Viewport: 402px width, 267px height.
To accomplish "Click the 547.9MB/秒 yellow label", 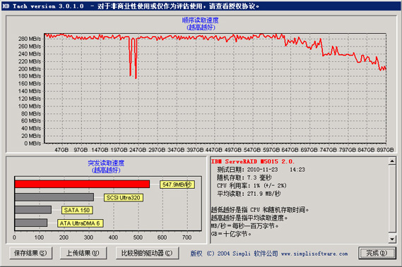I will pyautogui.click(x=177, y=185).
